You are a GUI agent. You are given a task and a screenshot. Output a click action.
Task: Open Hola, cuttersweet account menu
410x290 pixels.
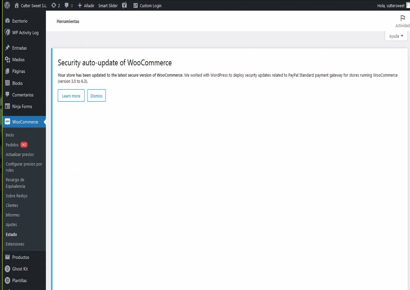coord(391,6)
